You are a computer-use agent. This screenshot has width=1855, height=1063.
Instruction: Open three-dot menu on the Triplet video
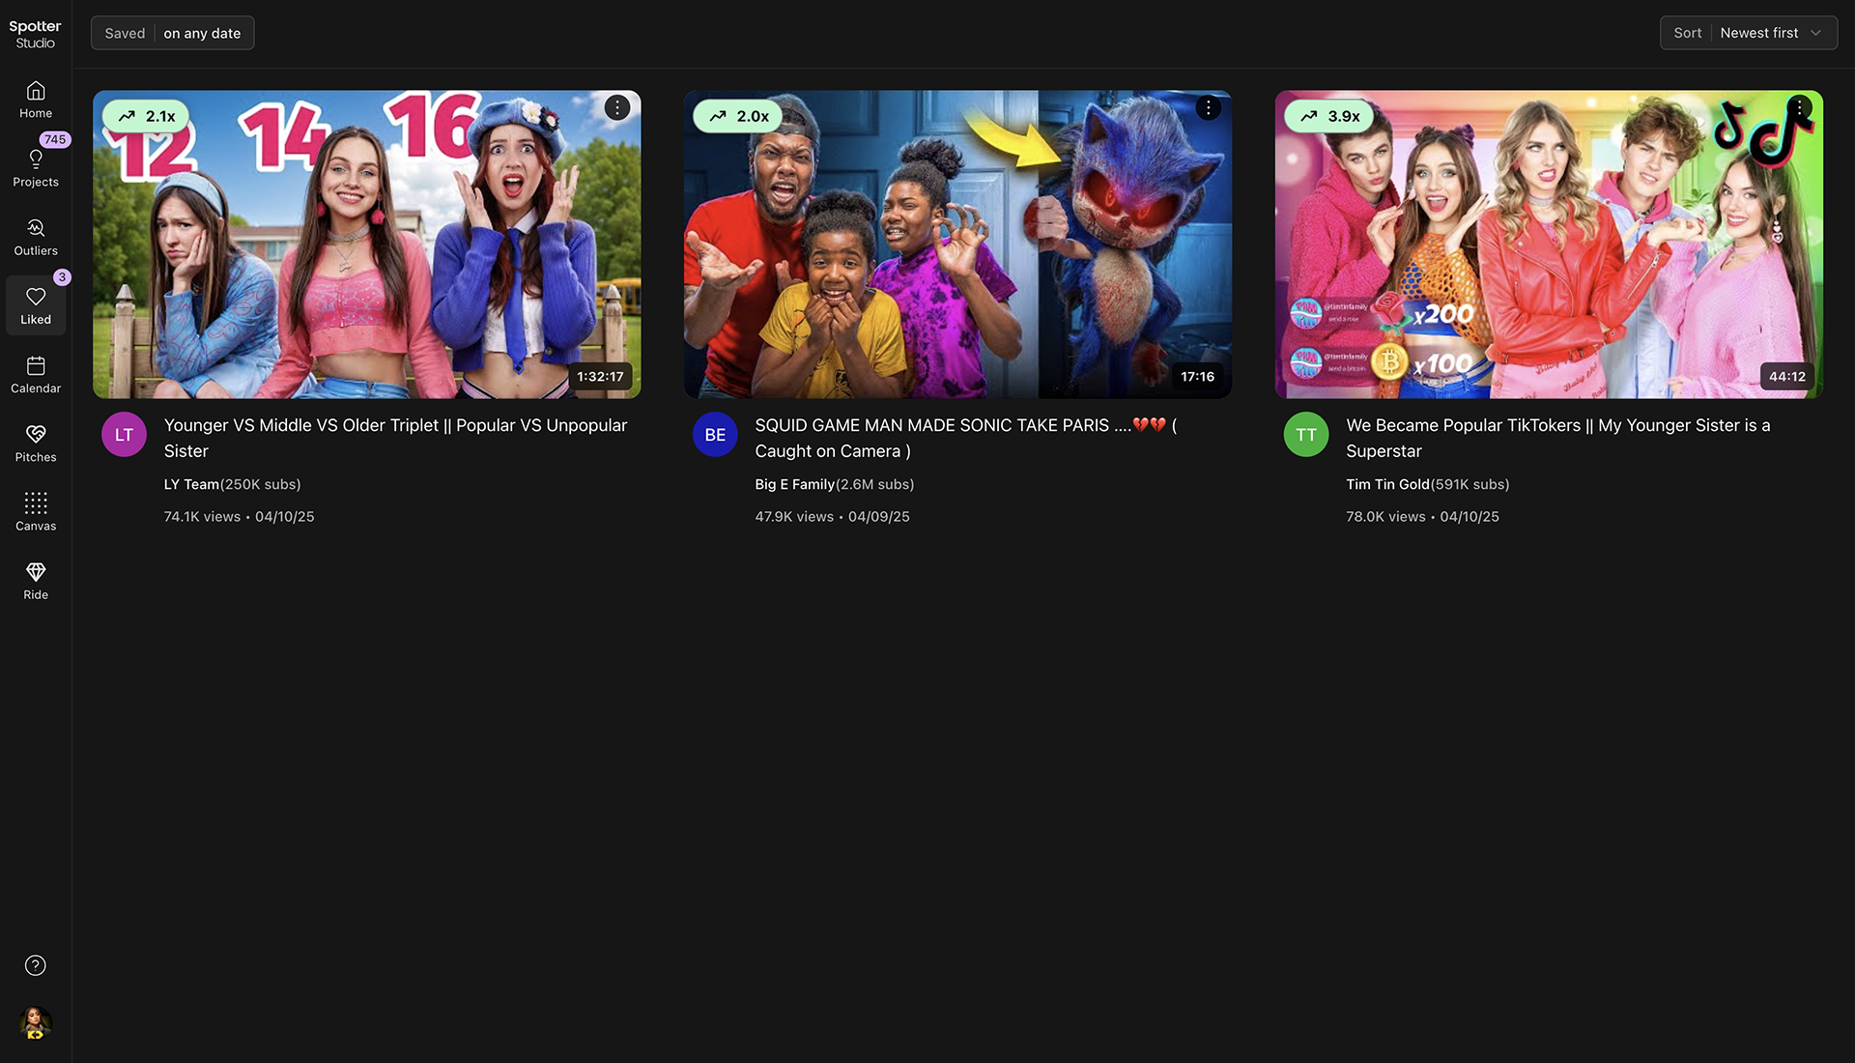pos(616,108)
